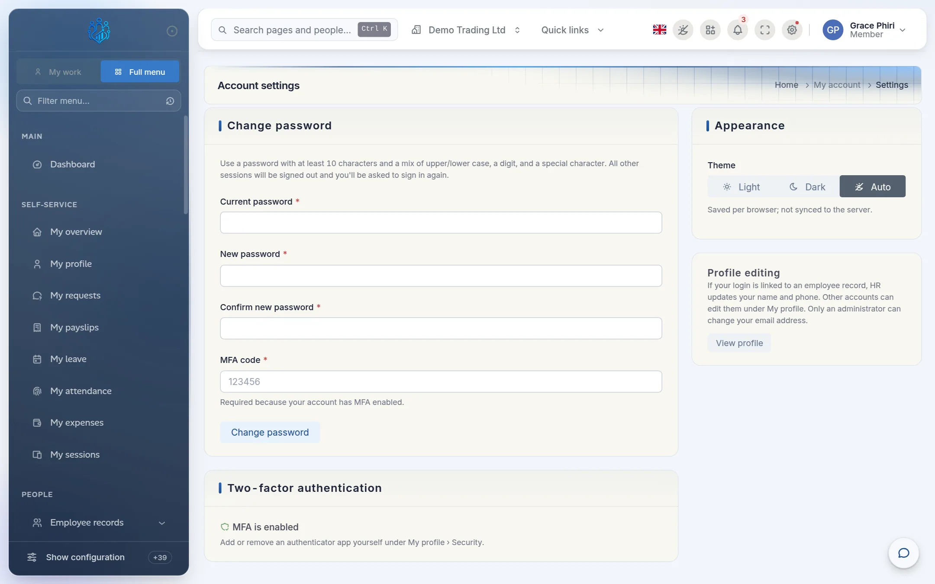This screenshot has height=584, width=935.
Task: Click the Filter menu input
Action: [99, 101]
